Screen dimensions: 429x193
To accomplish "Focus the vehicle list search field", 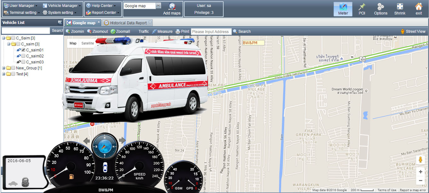I will [x=26, y=31].
